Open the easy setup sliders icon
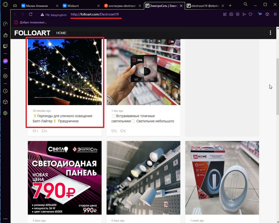 275,14
